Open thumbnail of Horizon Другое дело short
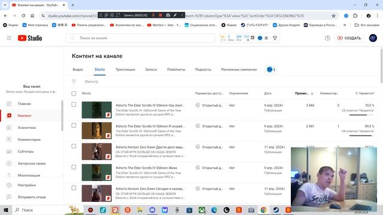Screen dimensions: 383x215 pos(97,152)
